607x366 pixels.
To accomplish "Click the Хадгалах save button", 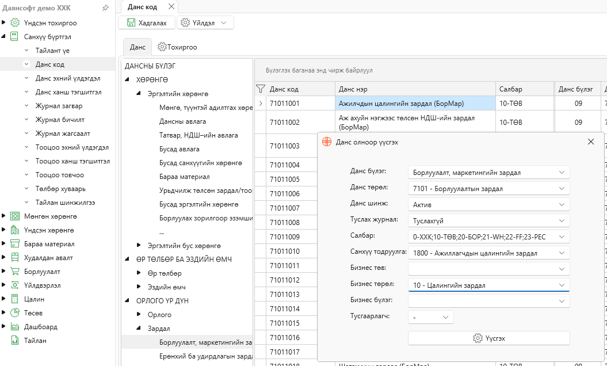I will (147, 23).
